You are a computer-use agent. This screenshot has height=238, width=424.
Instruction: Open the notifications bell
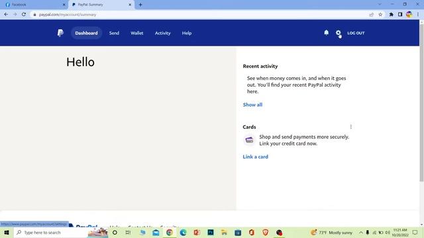tap(327, 32)
